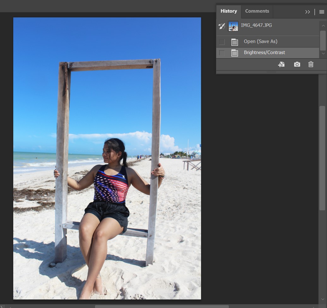Delete current state with trash icon
Screen dimensions: 327x308
[x=311, y=65]
